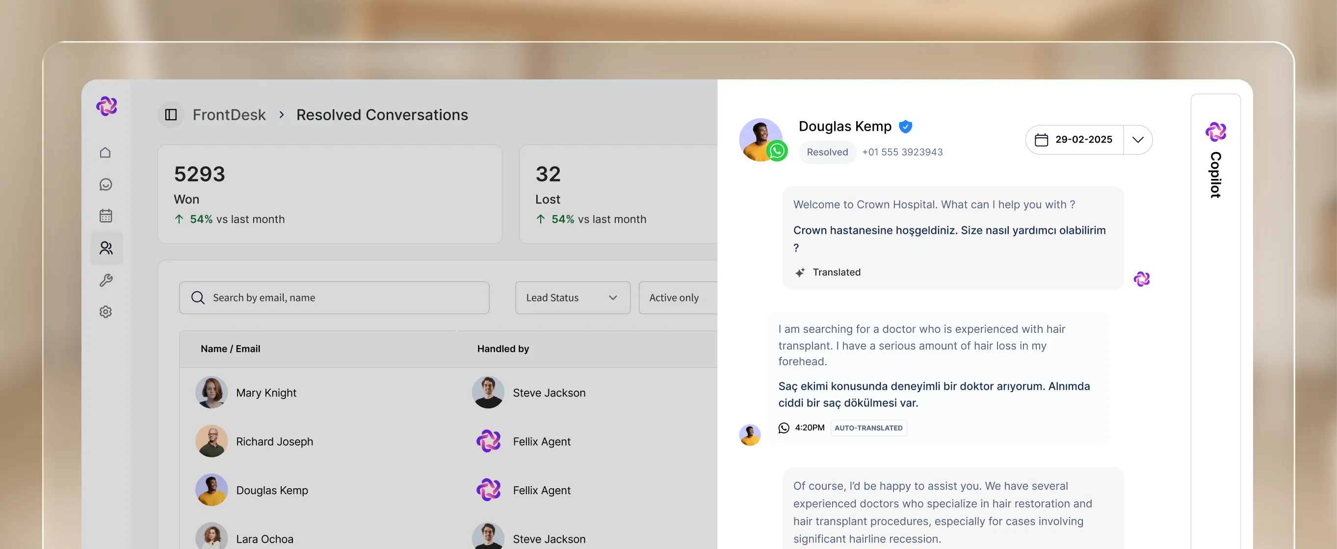Click the Translated label
Screen dimensions: 1337x549
[x=836, y=272]
